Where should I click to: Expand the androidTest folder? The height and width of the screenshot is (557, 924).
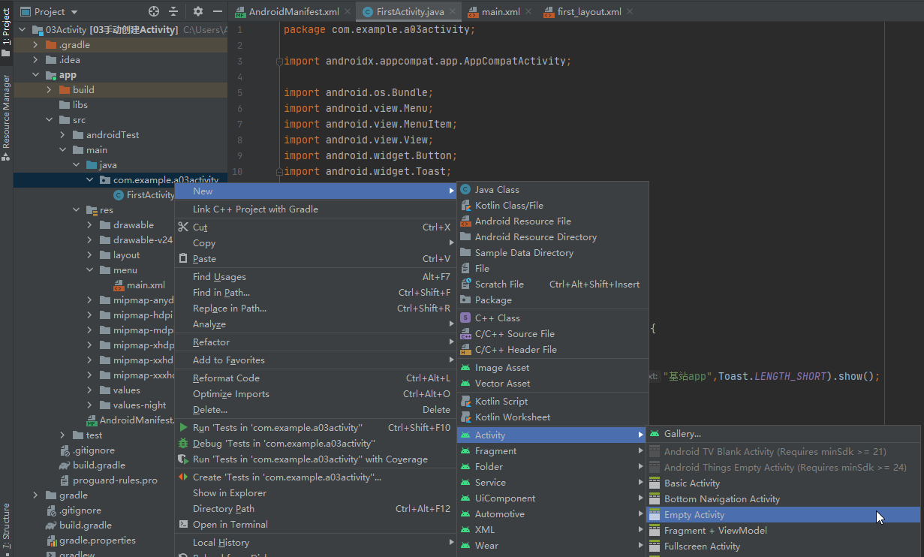[62, 135]
